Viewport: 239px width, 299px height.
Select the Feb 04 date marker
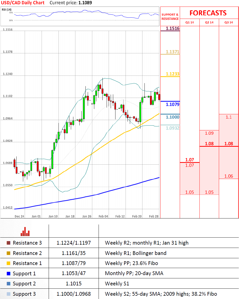tap(103, 216)
